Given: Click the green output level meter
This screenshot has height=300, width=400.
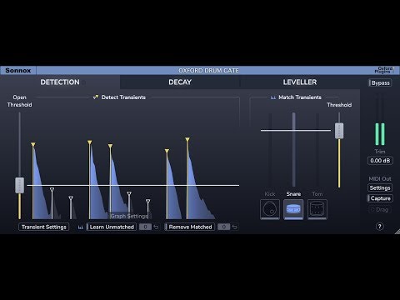Looking at the screenshot, I should [380, 134].
